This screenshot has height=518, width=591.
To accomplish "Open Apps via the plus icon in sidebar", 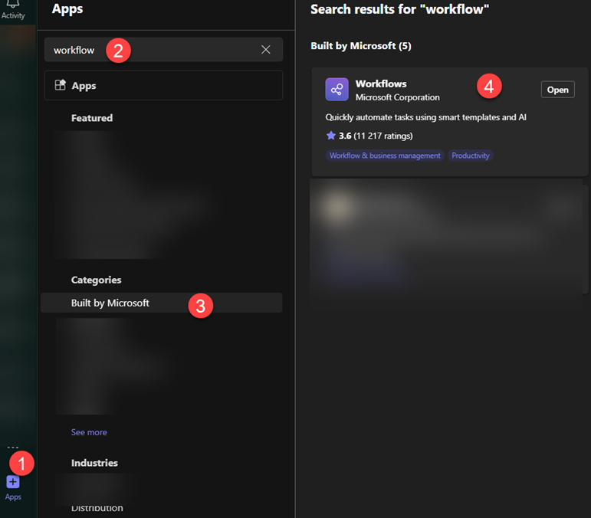I will (x=13, y=482).
